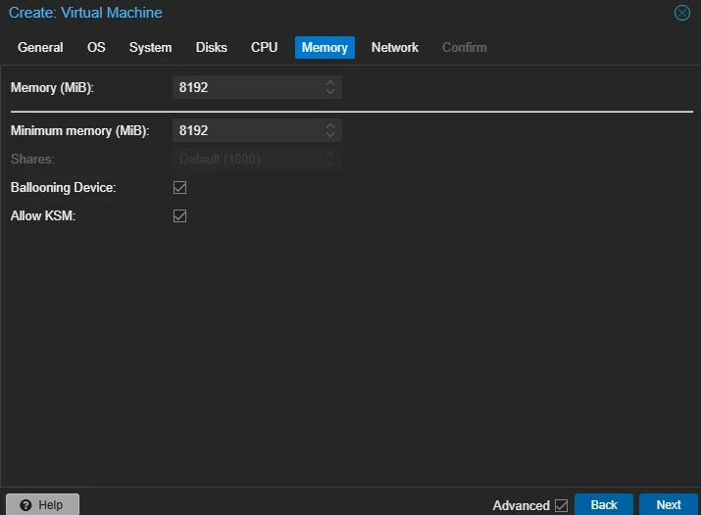
Task: Increase Memory (MiB) with up arrow
Action: click(x=330, y=83)
